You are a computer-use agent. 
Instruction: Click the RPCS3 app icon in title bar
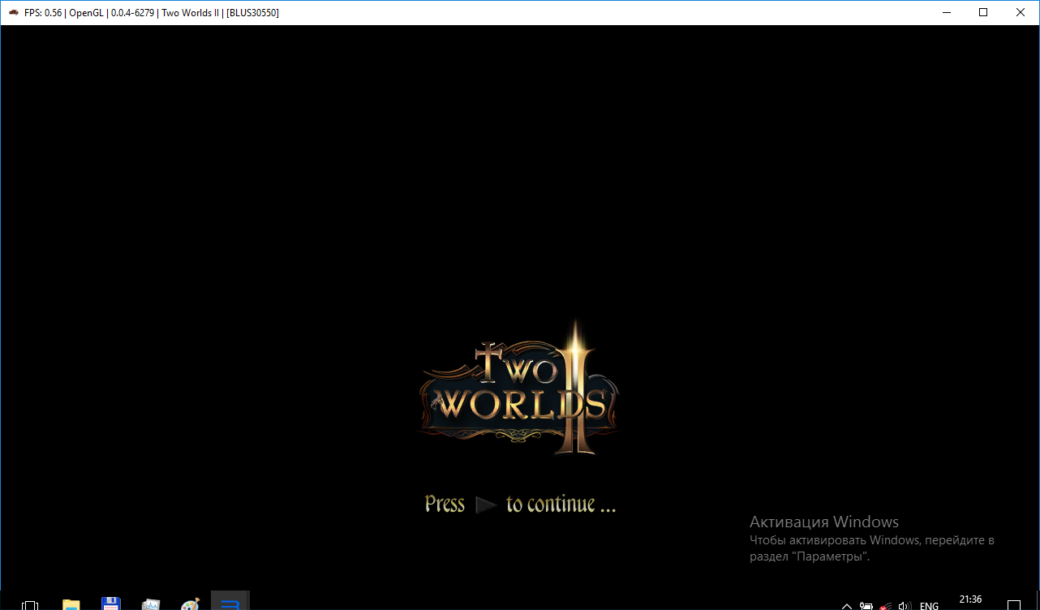click(x=14, y=12)
